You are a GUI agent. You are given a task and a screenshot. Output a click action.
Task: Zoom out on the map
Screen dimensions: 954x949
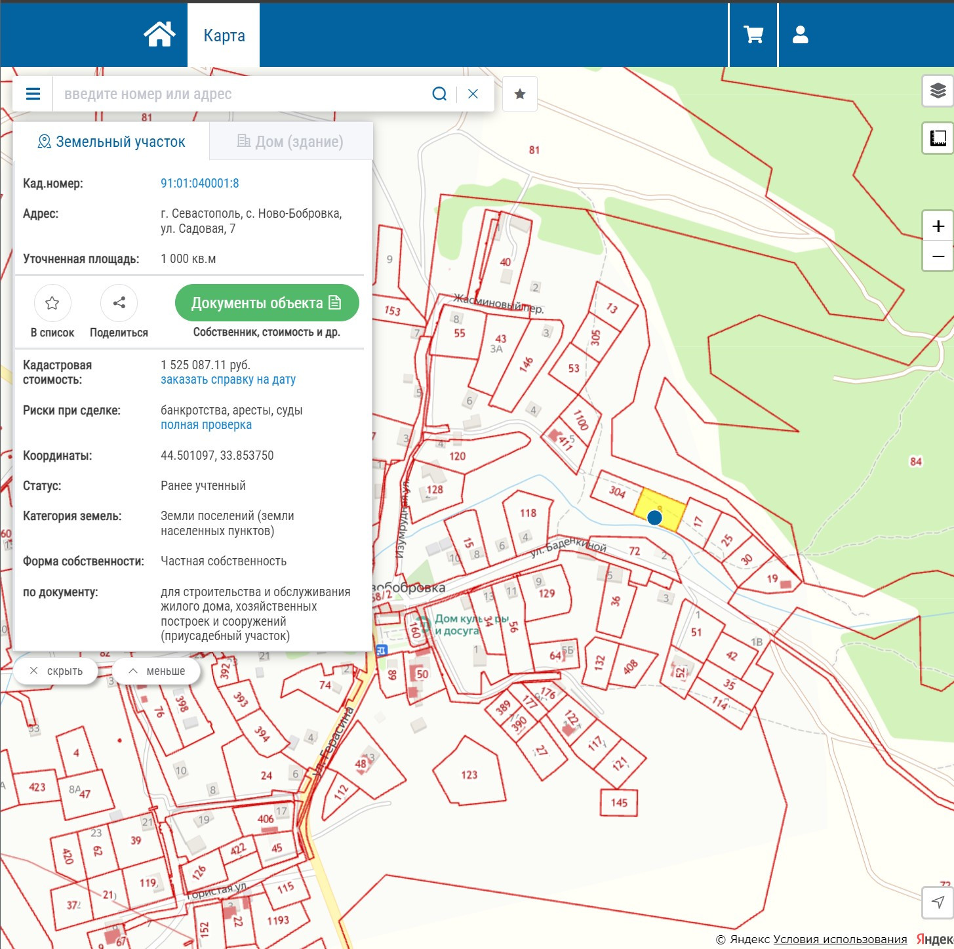point(938,256)
